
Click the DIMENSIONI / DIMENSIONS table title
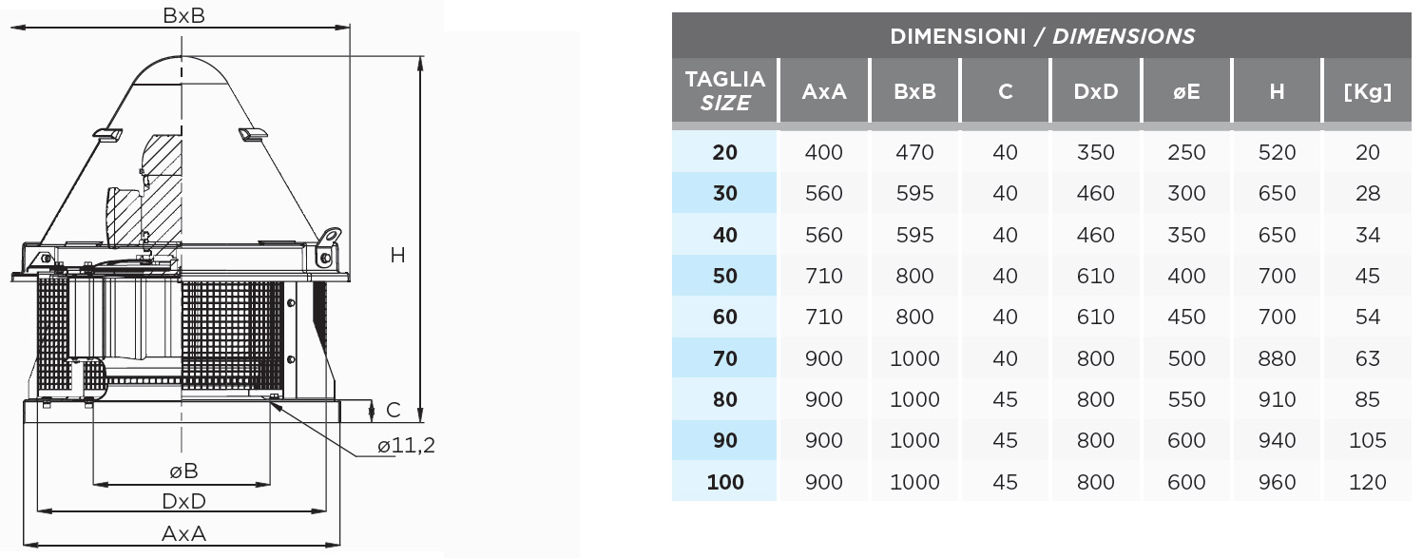tap(1042, 37)
